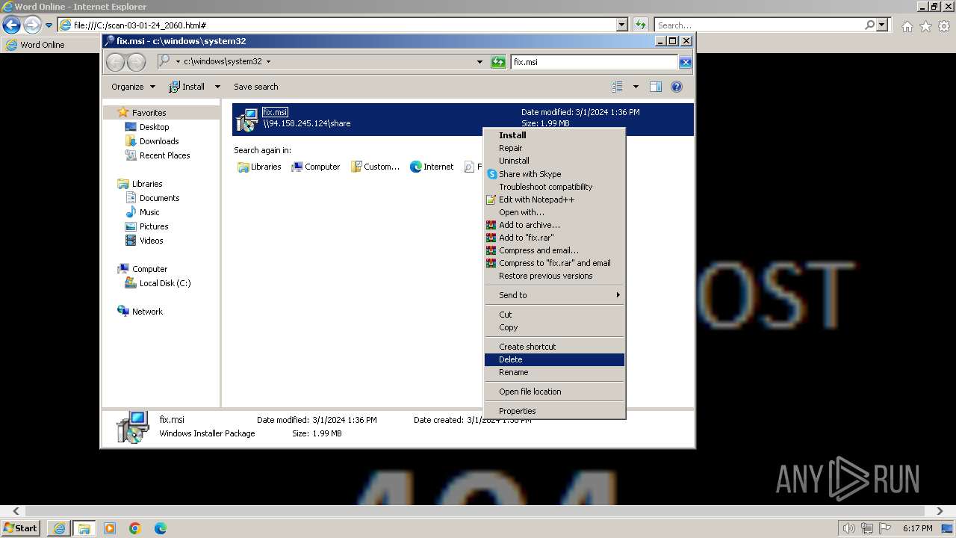Select Open with... entry
Viewport: 956px width, 538px height.
[554, 212]
